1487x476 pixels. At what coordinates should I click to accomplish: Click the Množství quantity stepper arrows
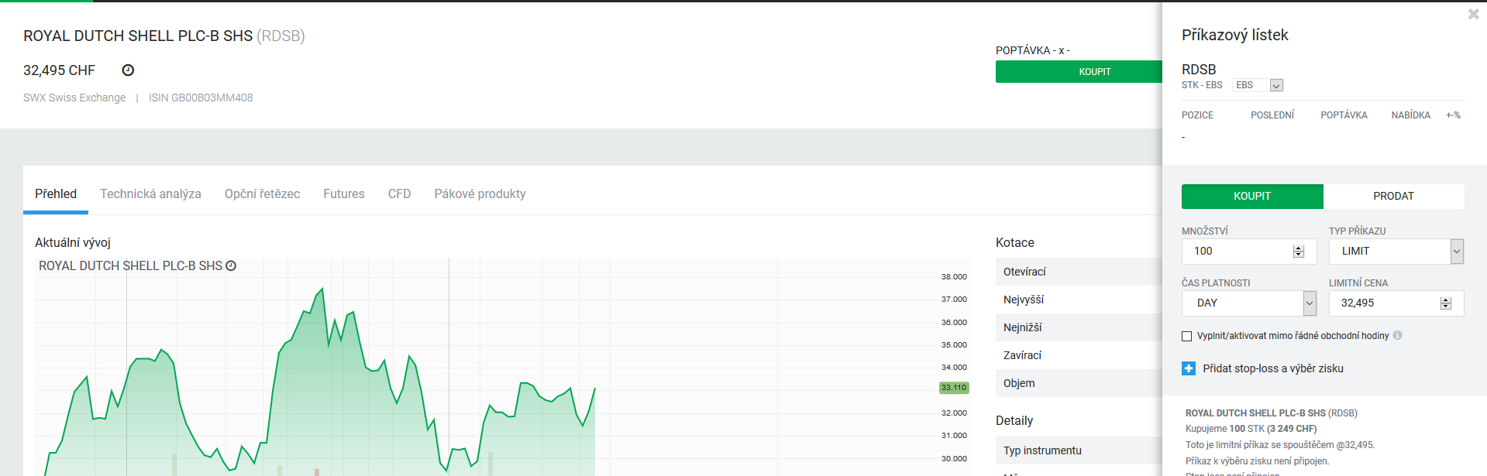pos(1299,252)
